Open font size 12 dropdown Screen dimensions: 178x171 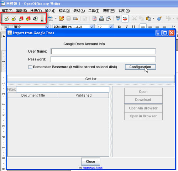pos(111,27)
